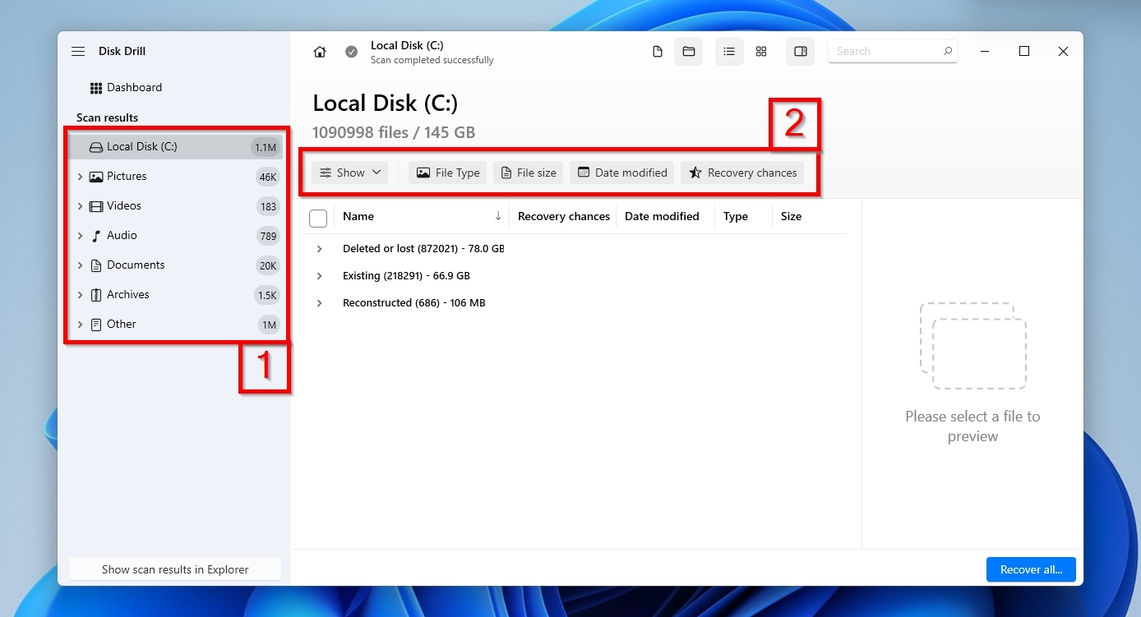The width and height of the screenshot is (1141, 617).
Task: Expand the Reconstructed files group
Action: coord(320,303)
